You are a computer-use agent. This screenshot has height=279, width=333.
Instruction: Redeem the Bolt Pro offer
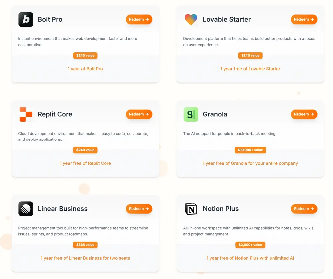(139, 19)
